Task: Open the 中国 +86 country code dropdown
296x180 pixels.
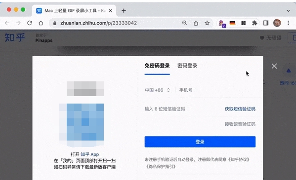Action: (158, 90)
